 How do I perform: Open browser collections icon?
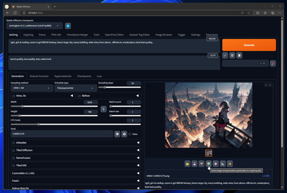[x=273, y=13]
